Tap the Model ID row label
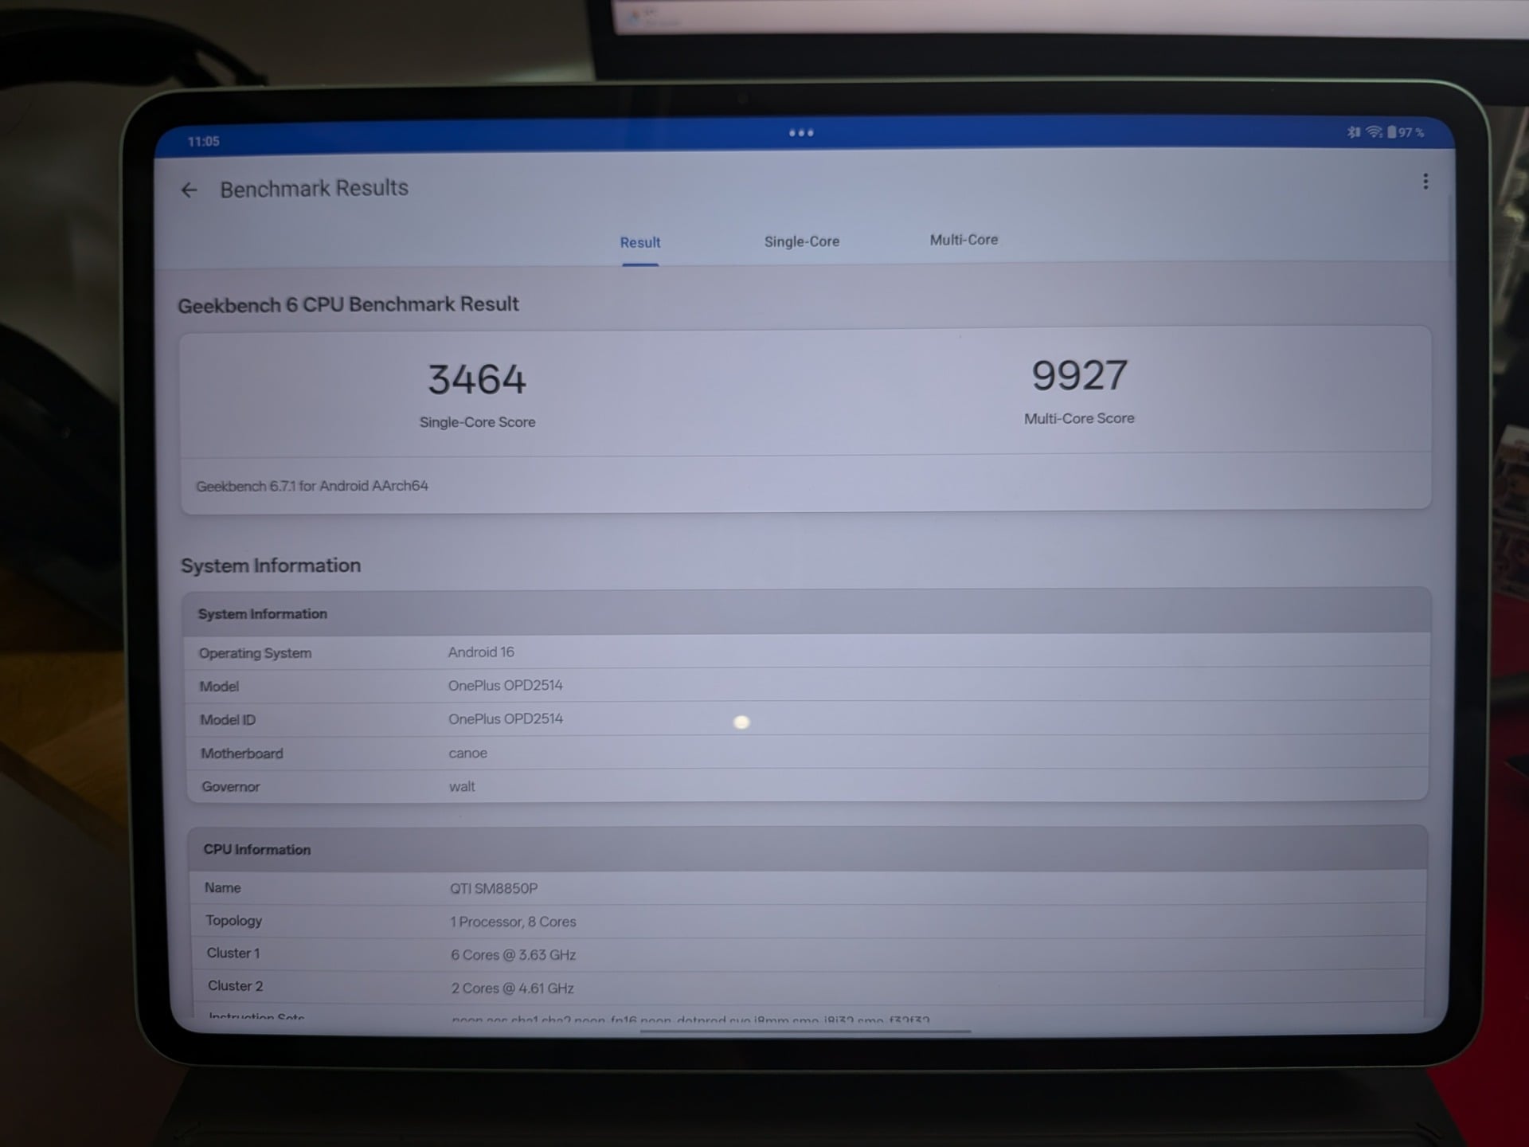1529x1147 pixels. [x=228, y=720]
